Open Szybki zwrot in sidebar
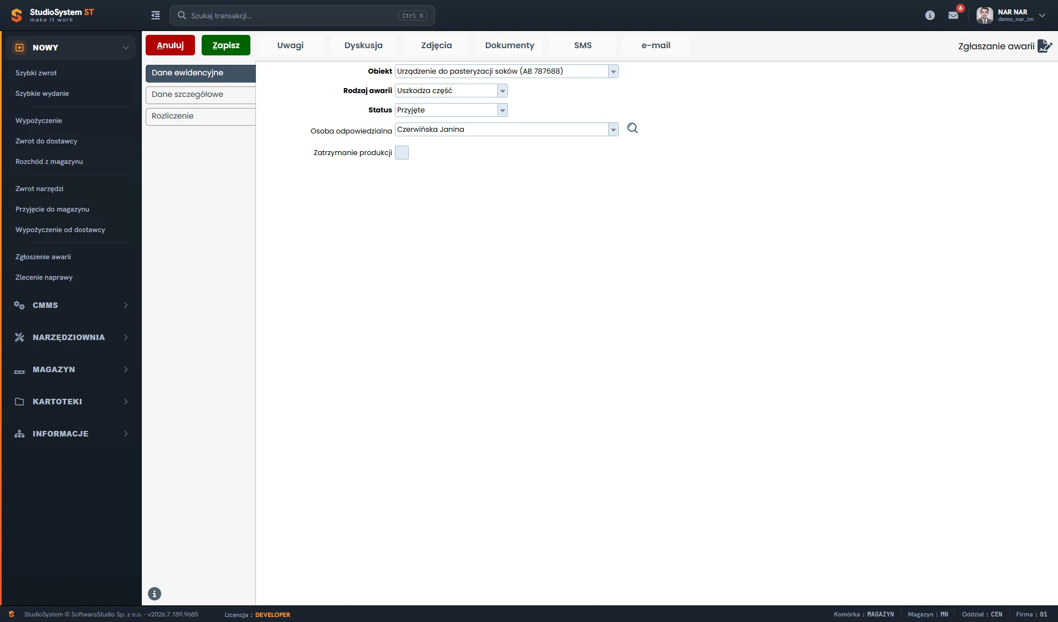 tap(36, 73)
